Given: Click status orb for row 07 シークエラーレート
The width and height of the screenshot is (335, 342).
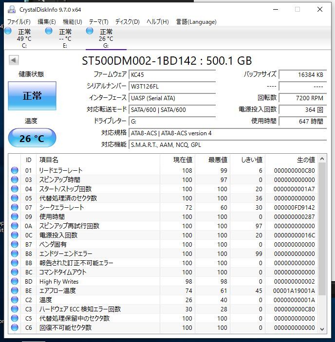Looking at the screenshot, I should coord(15,207).
